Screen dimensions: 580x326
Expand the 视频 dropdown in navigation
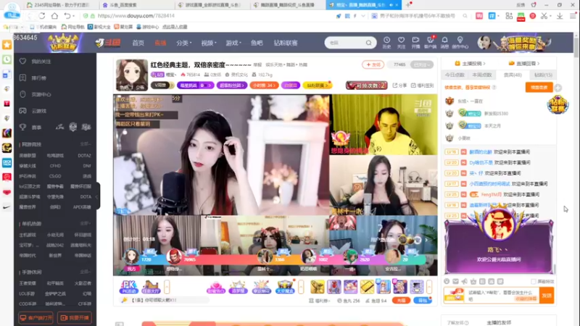click(x=209, y=43)
